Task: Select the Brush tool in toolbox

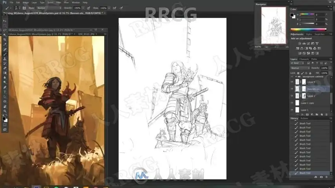Action: pyautogui.click(x=5, y=54)
